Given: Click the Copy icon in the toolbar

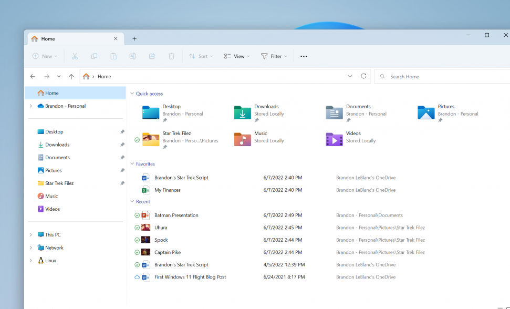Looking at the screenshot, I should click(x=94, y=56).
